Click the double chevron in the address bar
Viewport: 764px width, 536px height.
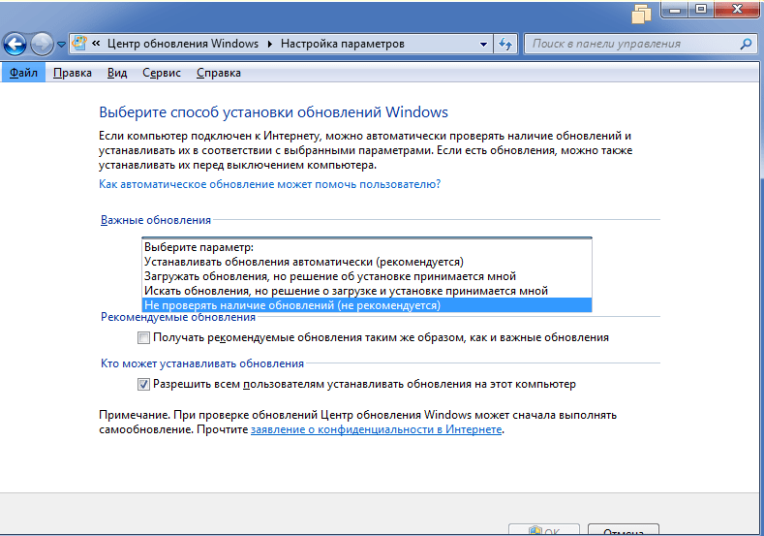[x=96, y=44]
